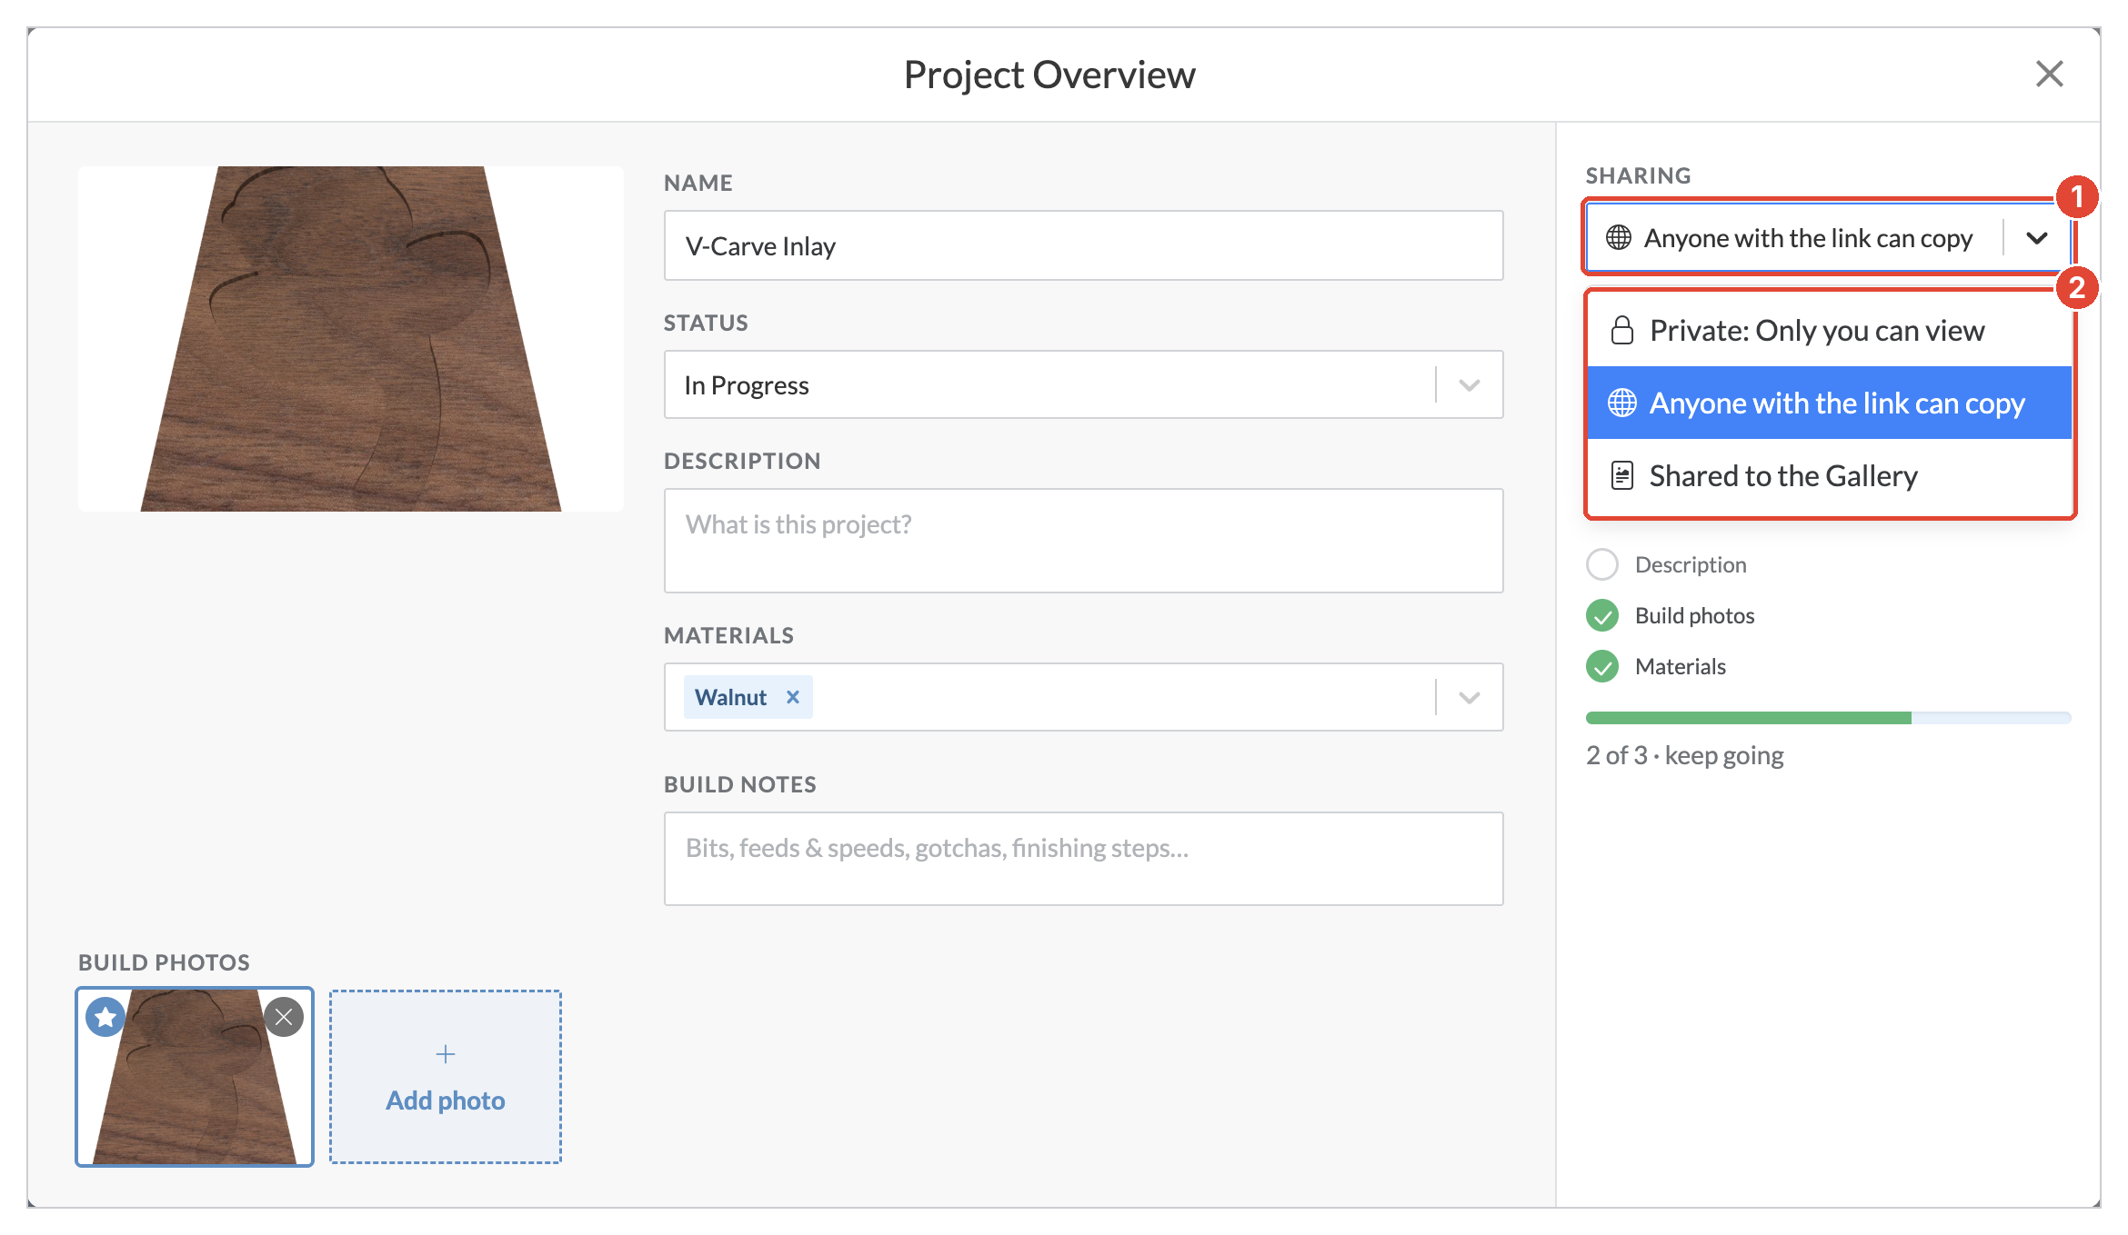Select the walnut build photo thumbnail
The image size is (2128, 1235).
pos(195,1077)
